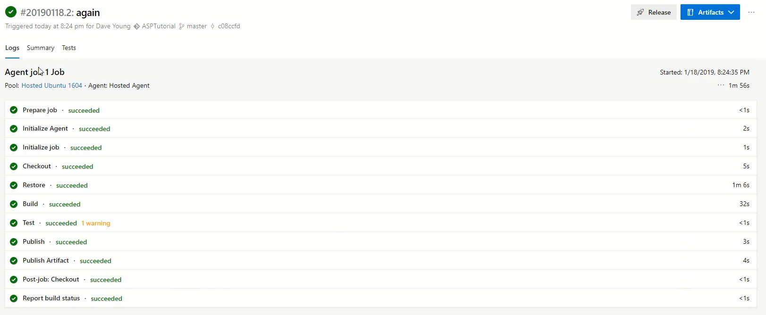
Task: Click the total duration 1m 56s
Action: click(x=739, y=85)
